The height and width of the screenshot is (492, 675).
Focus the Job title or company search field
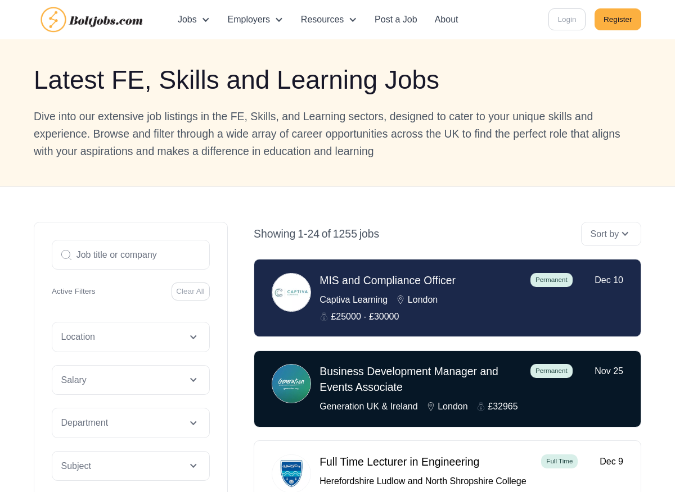point(130,255)
